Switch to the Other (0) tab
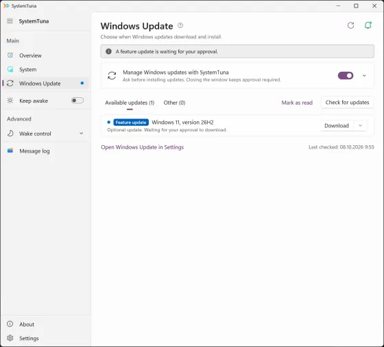 [174, 103]
